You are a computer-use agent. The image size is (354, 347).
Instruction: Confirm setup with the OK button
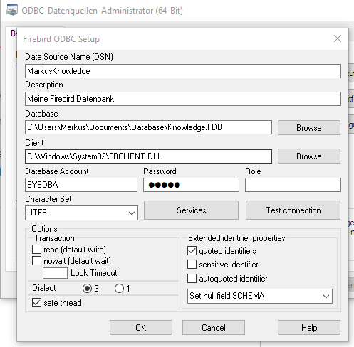pos(141,328)
